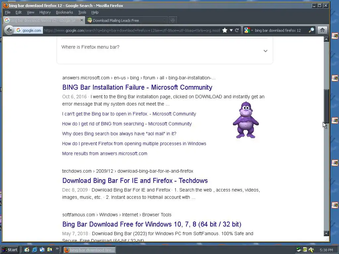
Task: Open the Edit menu
Action: click(x=19, y=12)
